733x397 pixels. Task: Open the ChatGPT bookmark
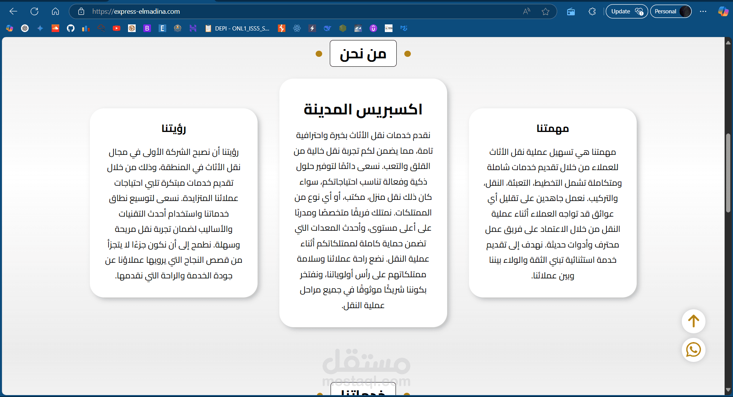click(25, 28)
